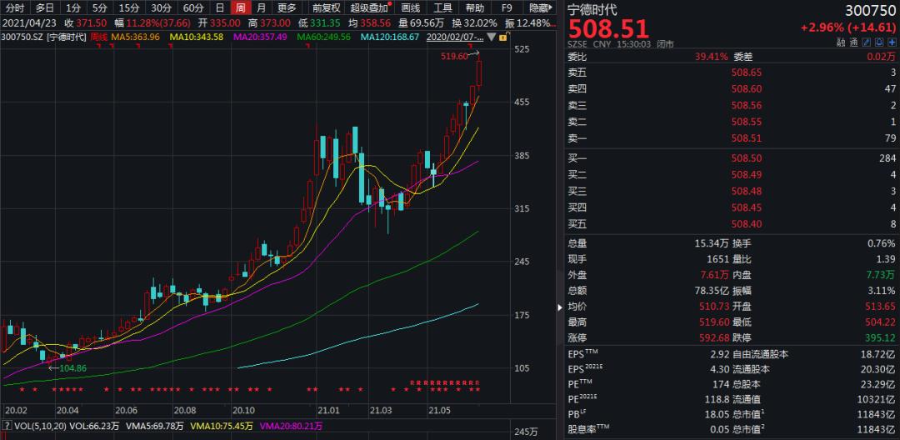
Task: Add stock to watchlist with plus icon
Action: click(892, 42)
